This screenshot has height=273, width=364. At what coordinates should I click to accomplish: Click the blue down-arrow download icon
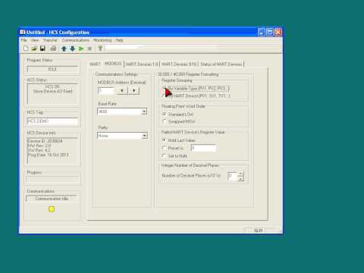pyautogui.click(x=73, y=49)
